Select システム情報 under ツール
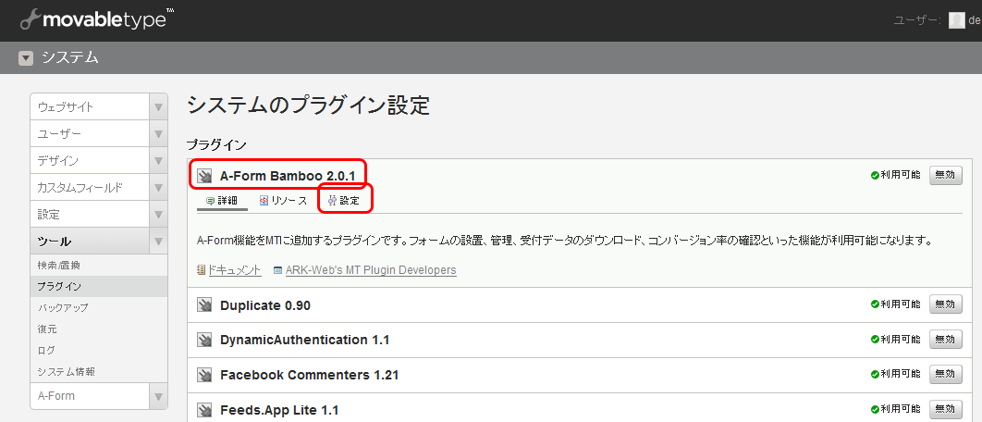The height and width of the screenshot is (422, 982). click(x=66, y=372)
